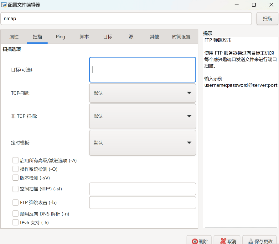This screenshot has height=244, width=279.
Task: Switch to the Ping tab
Action: [60, 37]
